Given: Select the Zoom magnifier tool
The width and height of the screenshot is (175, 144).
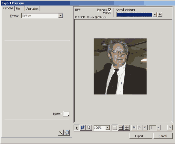Looking at the screenshot, I should click(x=89, y=127).
